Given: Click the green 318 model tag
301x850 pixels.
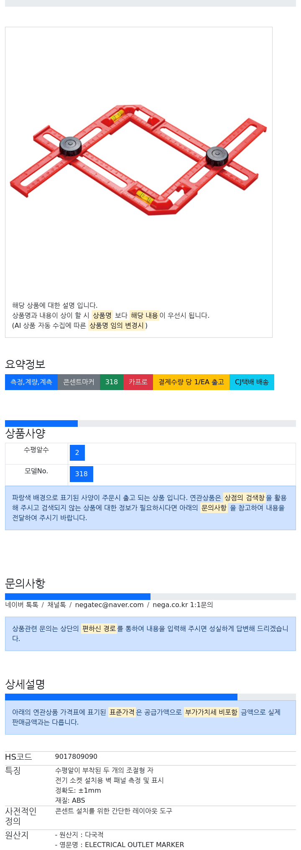Looking at the screenshot, I should pos(112,382).
